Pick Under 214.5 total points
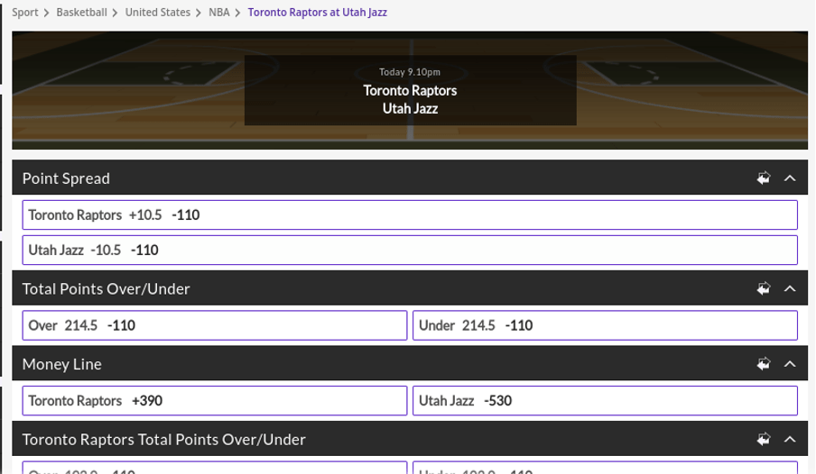The width and height of the screenshot is (816, 474). (x=606, y=325)
